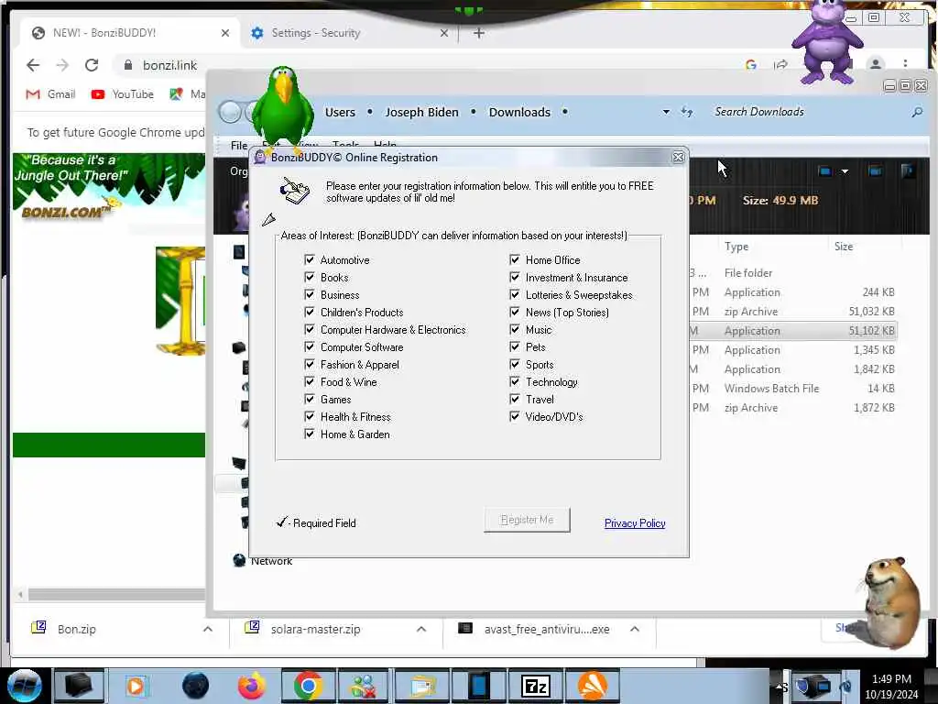Expand solara-master.zip download chevron

pyautogui.click(x=421, y=629)
